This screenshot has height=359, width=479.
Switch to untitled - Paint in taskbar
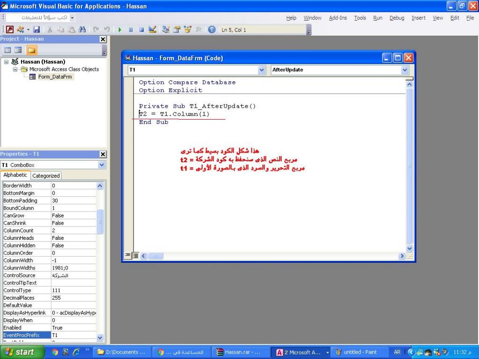pyautogui.click(x=360, y=352)
